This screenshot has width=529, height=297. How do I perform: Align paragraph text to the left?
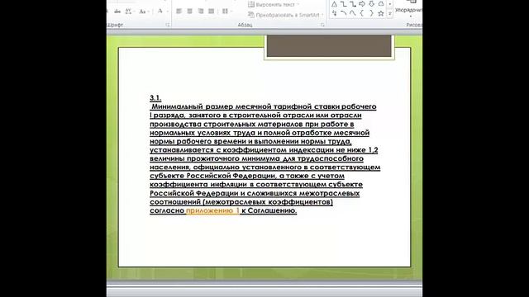coord(179,12)
